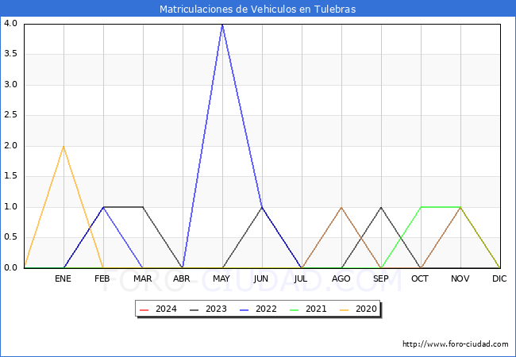Screen dimensions: 516x357
Task: Click the dark gray 2023 legend color marker
Action: [x=194, y=309]
